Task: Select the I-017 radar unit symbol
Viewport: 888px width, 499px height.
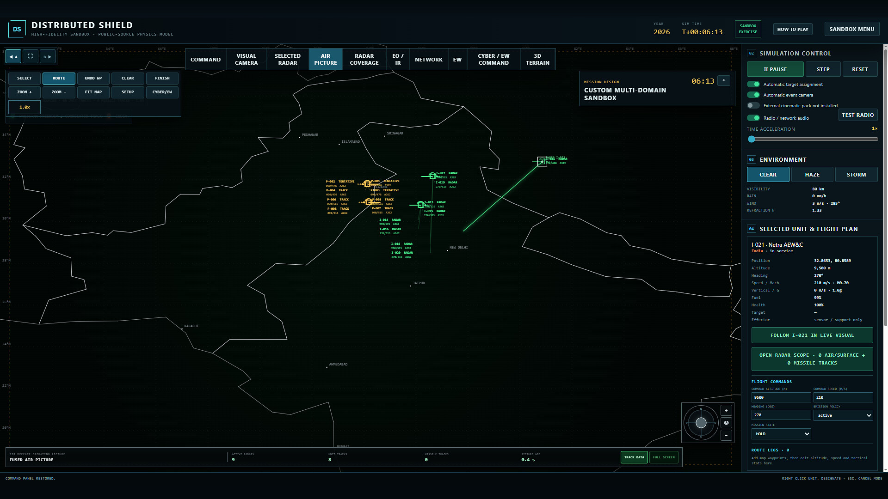Action: tap(432, 176)
